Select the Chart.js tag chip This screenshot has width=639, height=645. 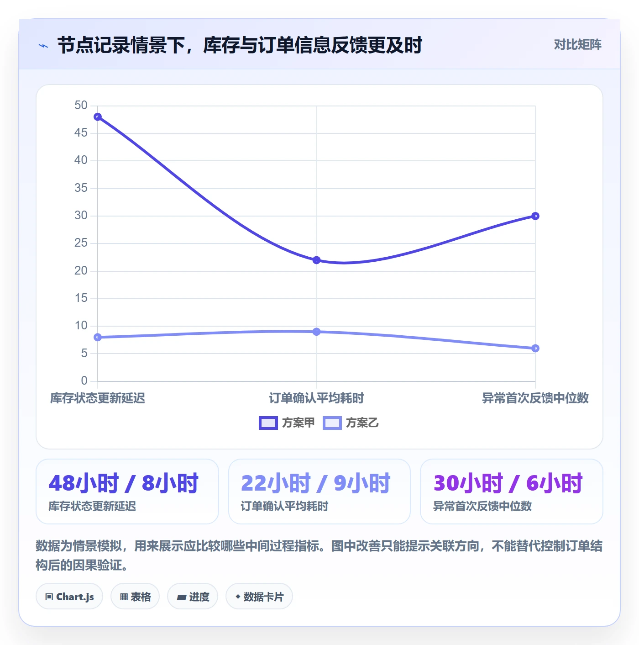(x=69, y=597)
